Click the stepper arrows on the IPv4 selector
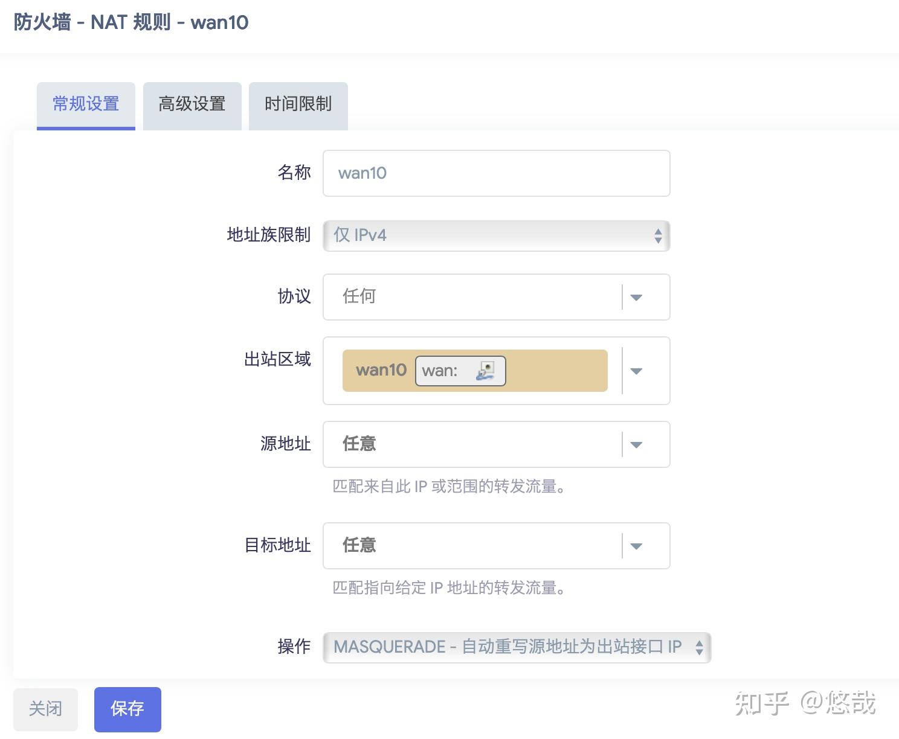899x739 pixels. [x=658, y=236]
